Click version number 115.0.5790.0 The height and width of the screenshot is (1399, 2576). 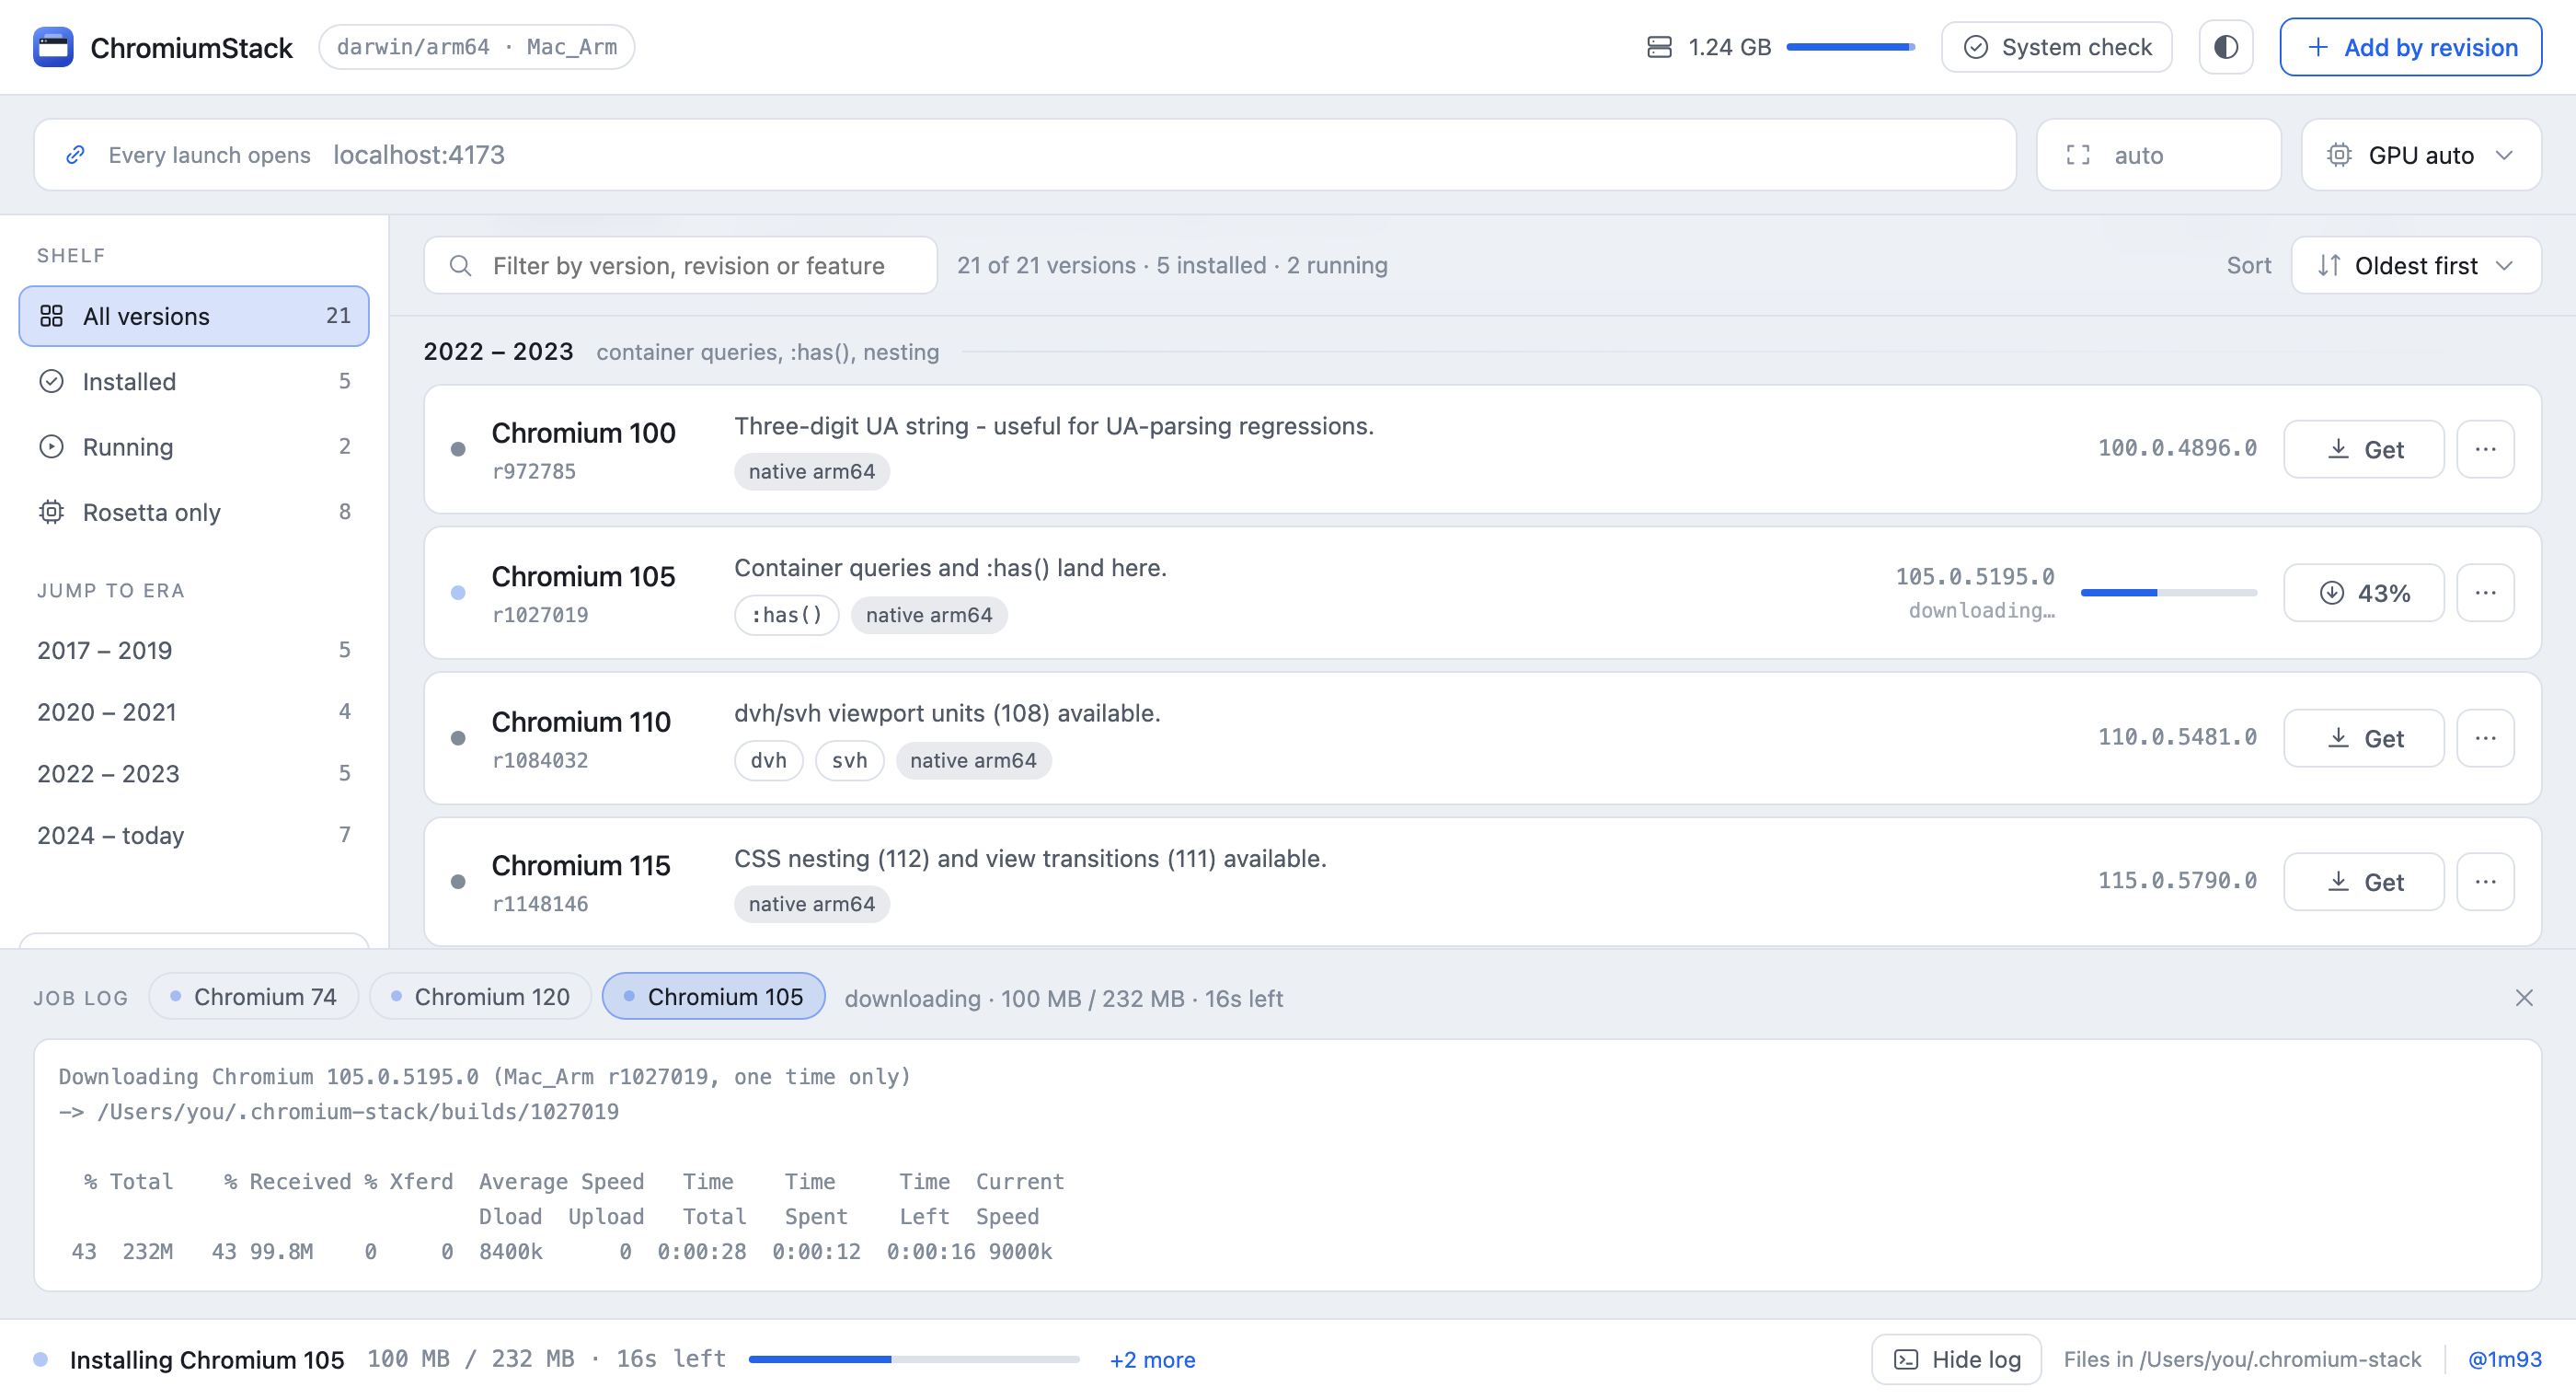click(2177, 882)
